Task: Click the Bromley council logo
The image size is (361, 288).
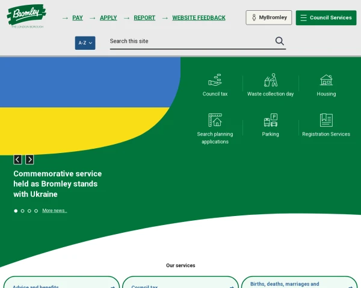Action: tap(26, 16)
